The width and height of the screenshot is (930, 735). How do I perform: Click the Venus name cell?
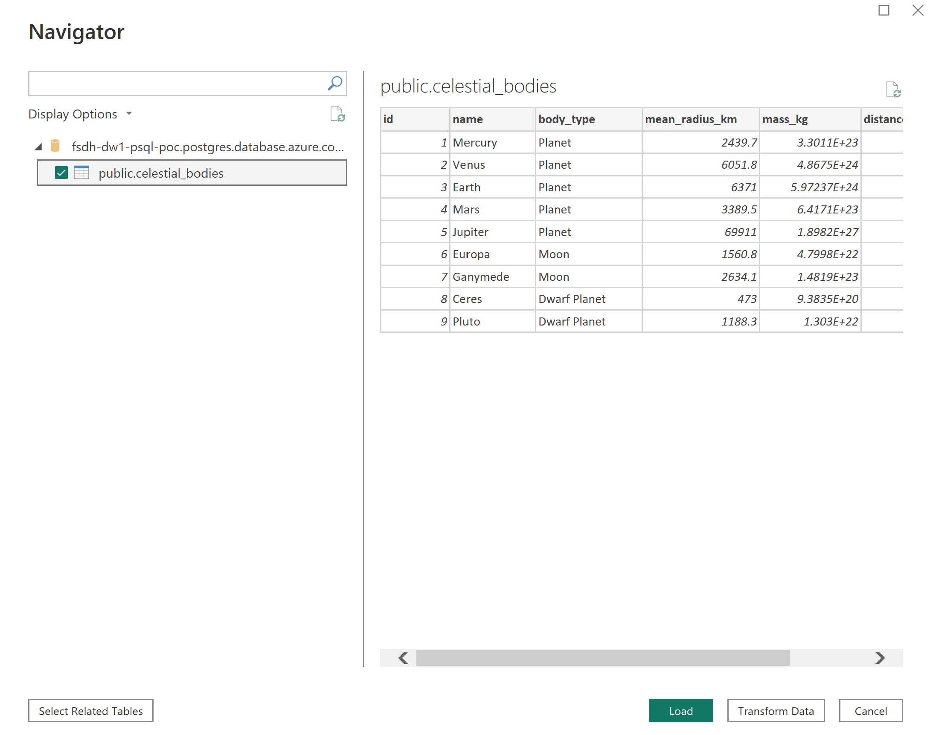coord(492,165)
